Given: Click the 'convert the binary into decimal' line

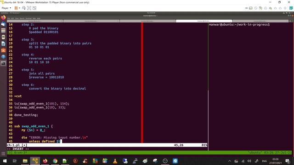Looking at the screenshot, I should tap(57, 88).
